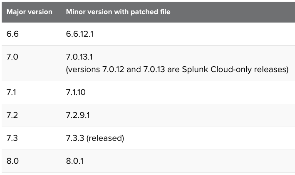Click the 8.0 major version cell
The width and height of the screenshot is (295, 175).
[x=13, y=161]
